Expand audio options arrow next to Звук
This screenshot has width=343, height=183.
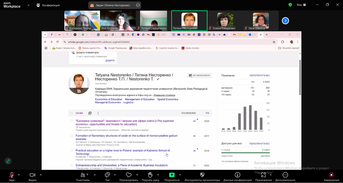[x=18, y=175]
